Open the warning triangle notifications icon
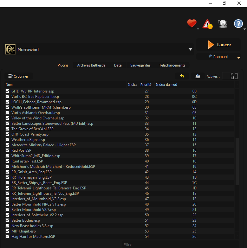The width and height of the screenshot is (247, 248). [x=207, y=24]
